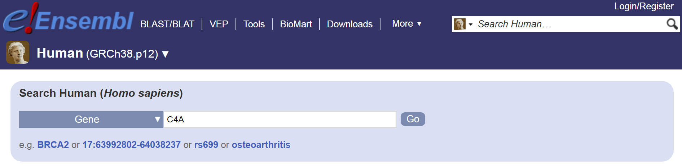The image size is (682, 167).
Task: Go to the Tools menu item
Action: click(x=254, y=24)
